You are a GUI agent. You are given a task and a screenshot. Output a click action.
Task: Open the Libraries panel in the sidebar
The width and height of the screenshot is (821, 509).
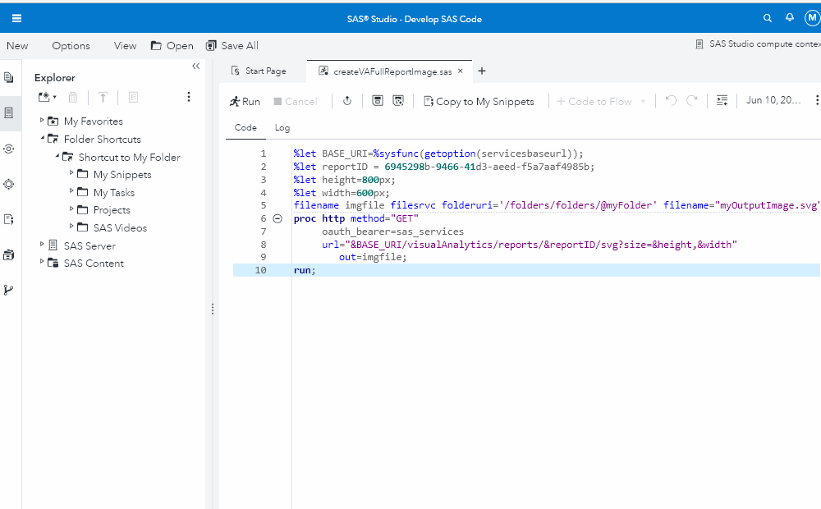(10, 254)
